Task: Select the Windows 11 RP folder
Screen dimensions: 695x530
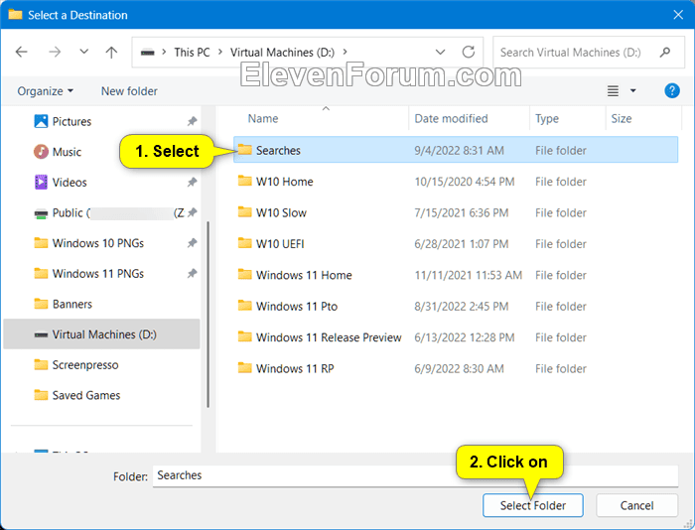Action: click(295, 368)
